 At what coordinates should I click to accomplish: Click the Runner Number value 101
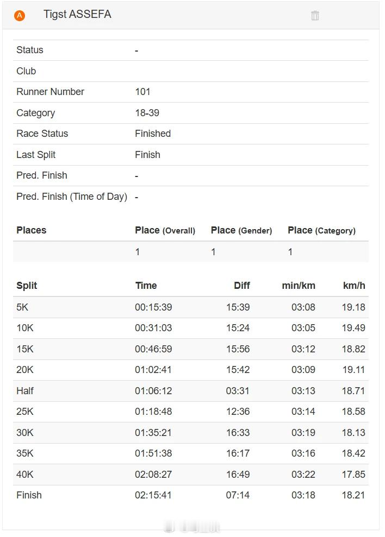click(142, 92)
